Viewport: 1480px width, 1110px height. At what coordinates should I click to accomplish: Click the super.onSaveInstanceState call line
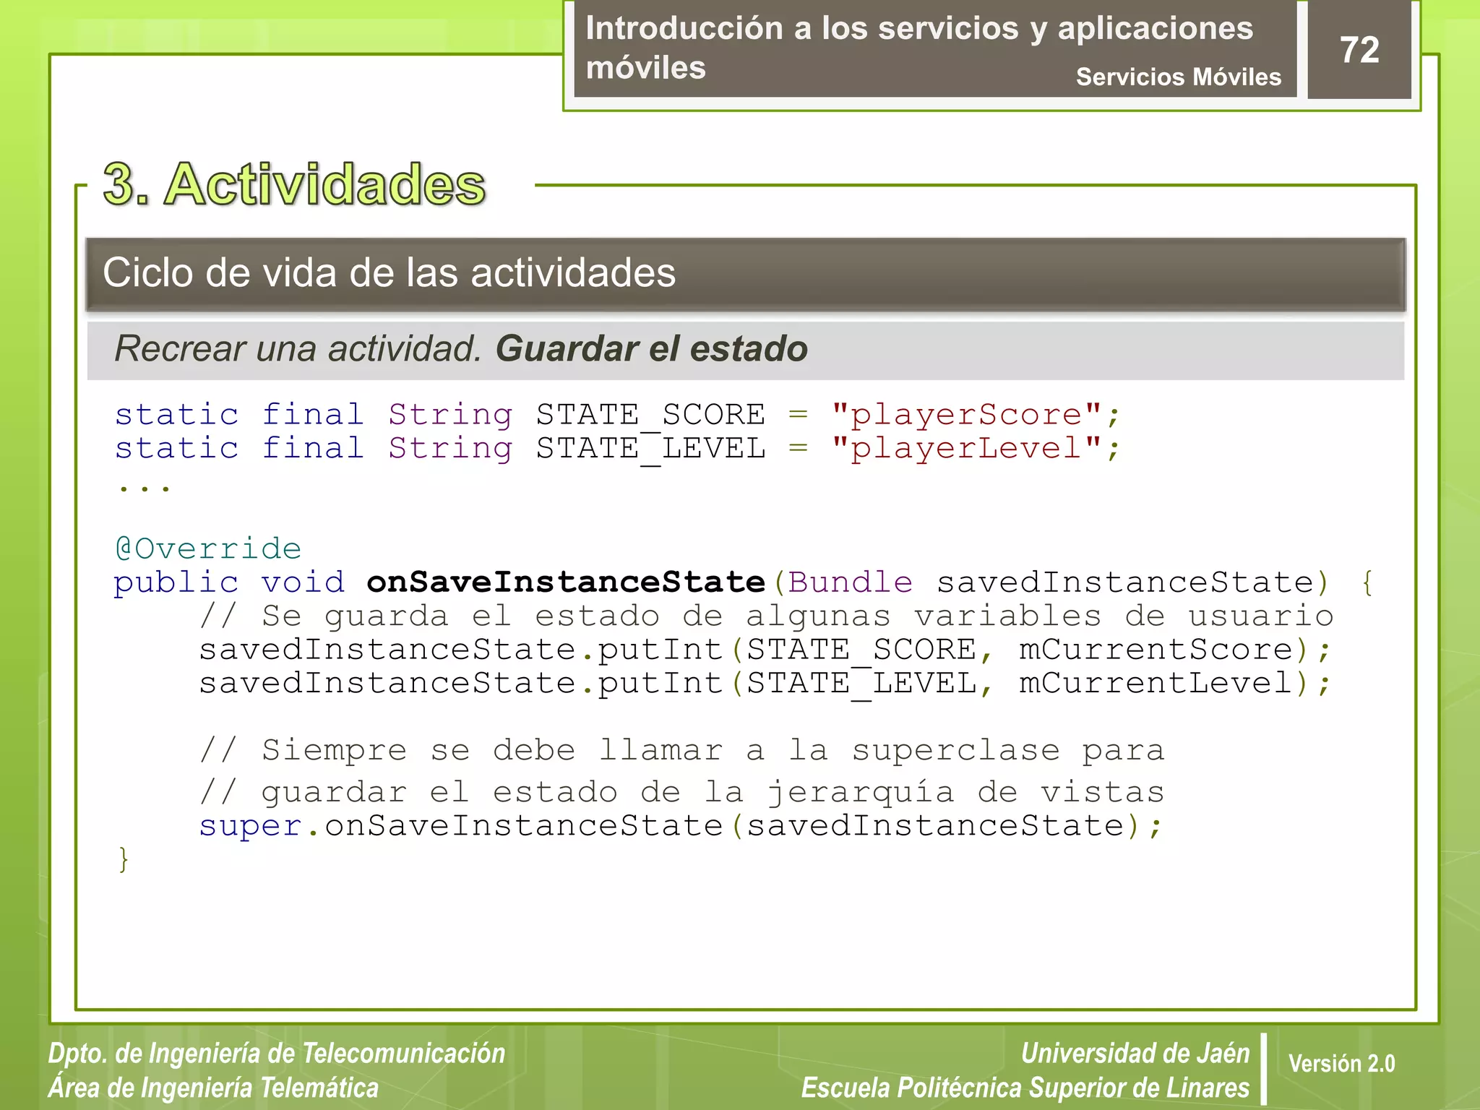tap(681, 825)
